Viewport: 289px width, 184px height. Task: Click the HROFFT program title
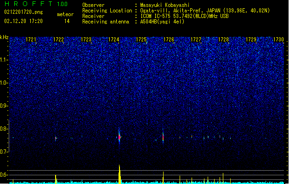28,4
